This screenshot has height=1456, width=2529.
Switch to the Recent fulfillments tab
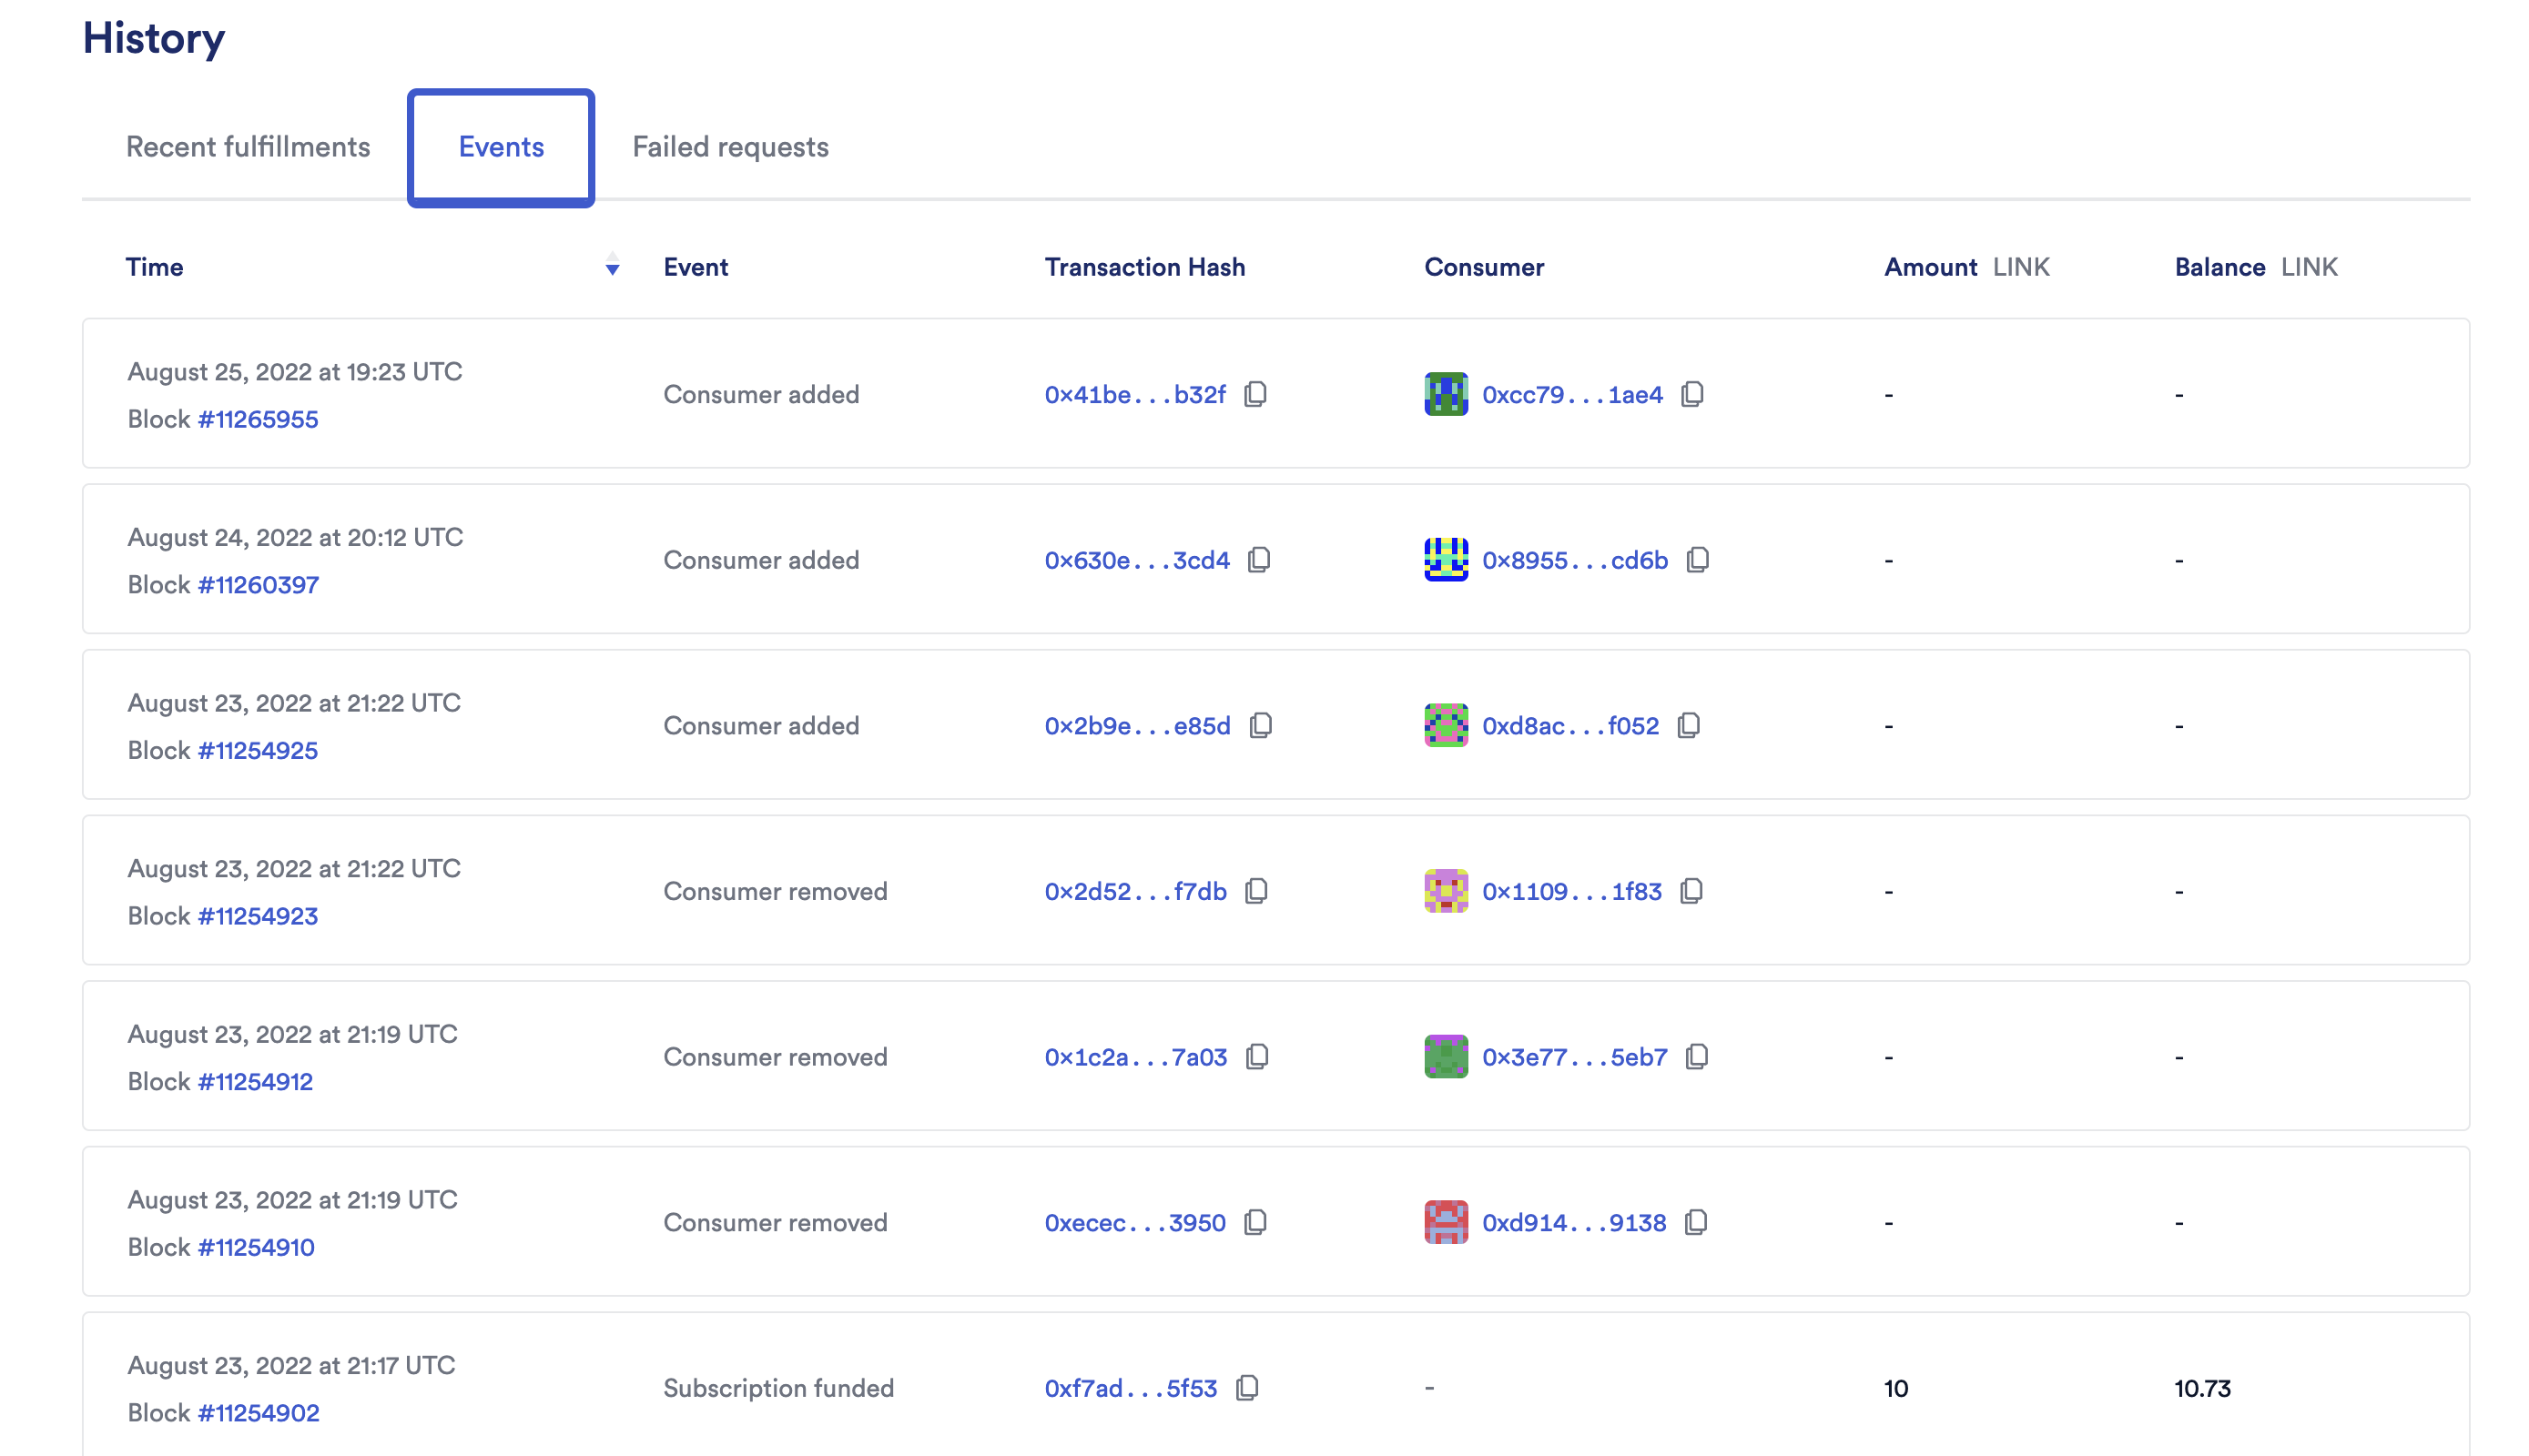pyautogui.click(x=247, y=146)
